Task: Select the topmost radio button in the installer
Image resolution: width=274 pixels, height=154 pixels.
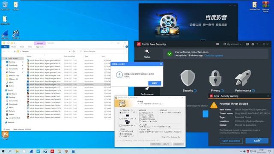Action: (120, 113)
